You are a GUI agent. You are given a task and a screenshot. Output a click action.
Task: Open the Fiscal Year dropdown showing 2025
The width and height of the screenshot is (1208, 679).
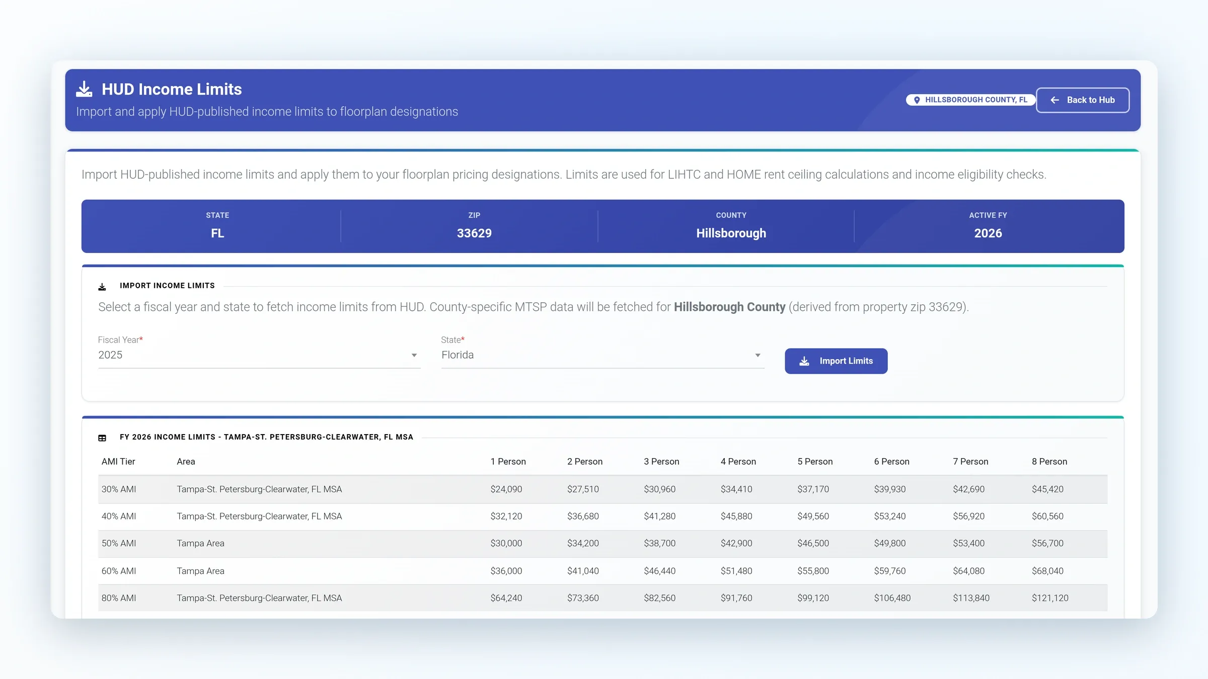tap(259, 355)
